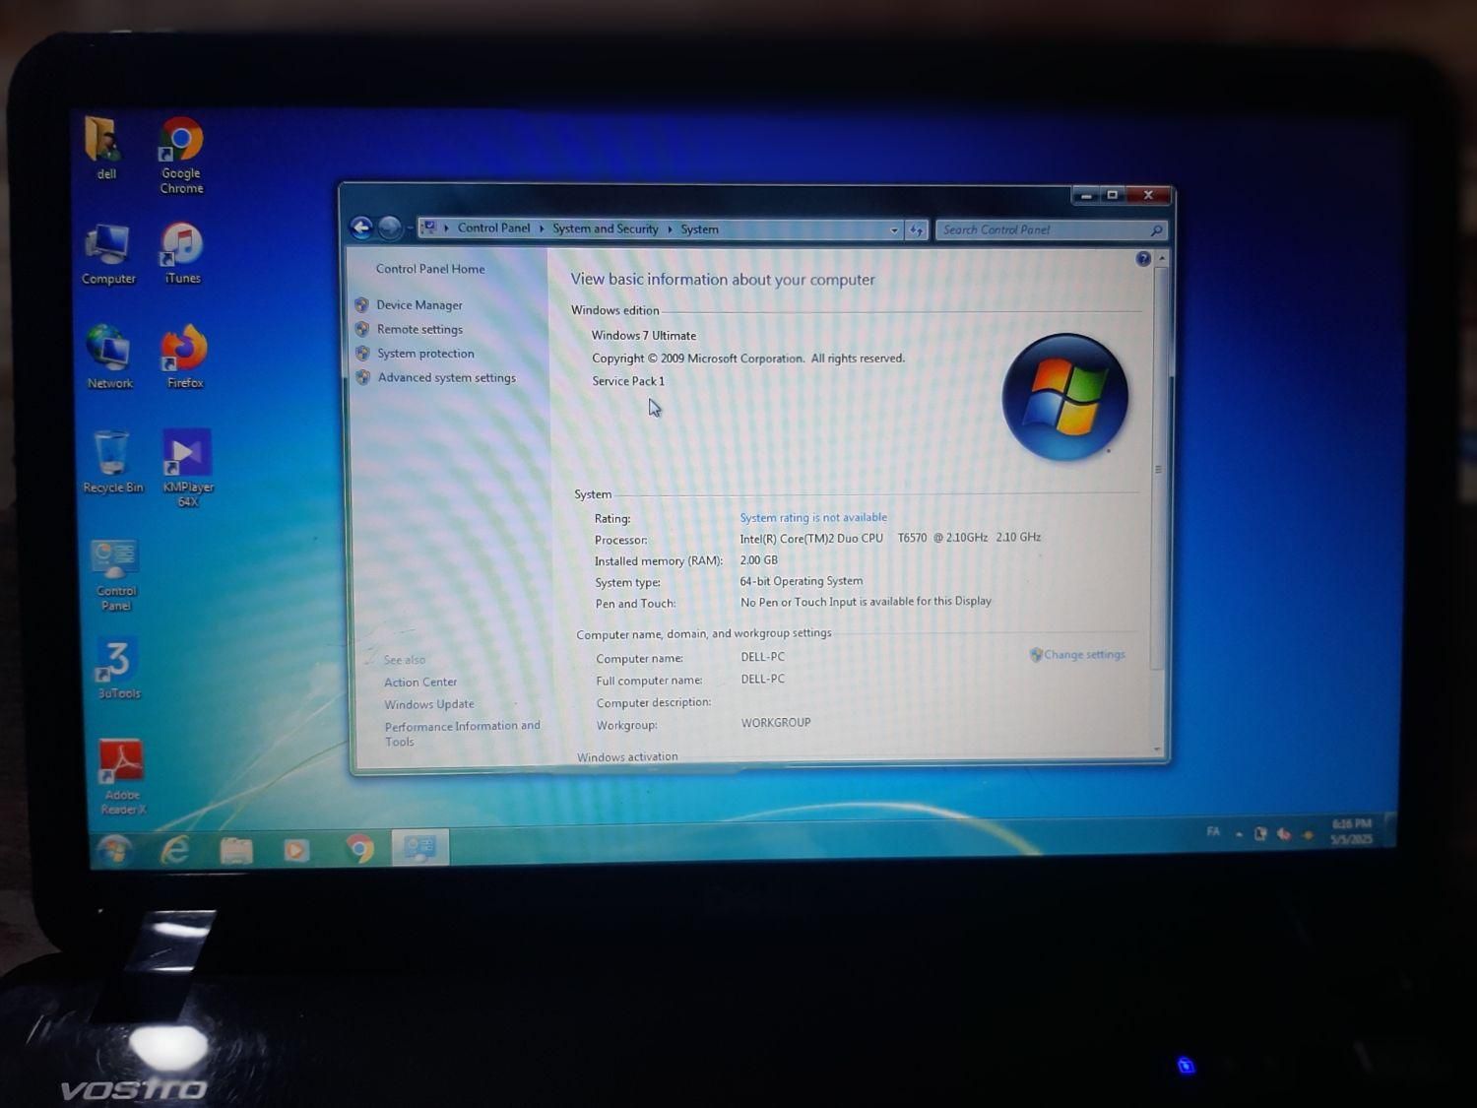This screenshot has width=1477, height=1108.
Task: Click the scrollbar up arrow
Action: 1162,258
